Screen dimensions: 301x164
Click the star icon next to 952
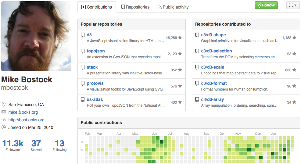(x=180, y=70)
